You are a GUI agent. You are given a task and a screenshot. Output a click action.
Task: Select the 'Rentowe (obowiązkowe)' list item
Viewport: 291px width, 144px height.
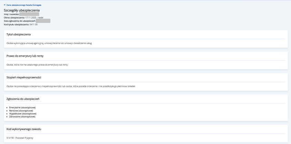pos(21,111)
